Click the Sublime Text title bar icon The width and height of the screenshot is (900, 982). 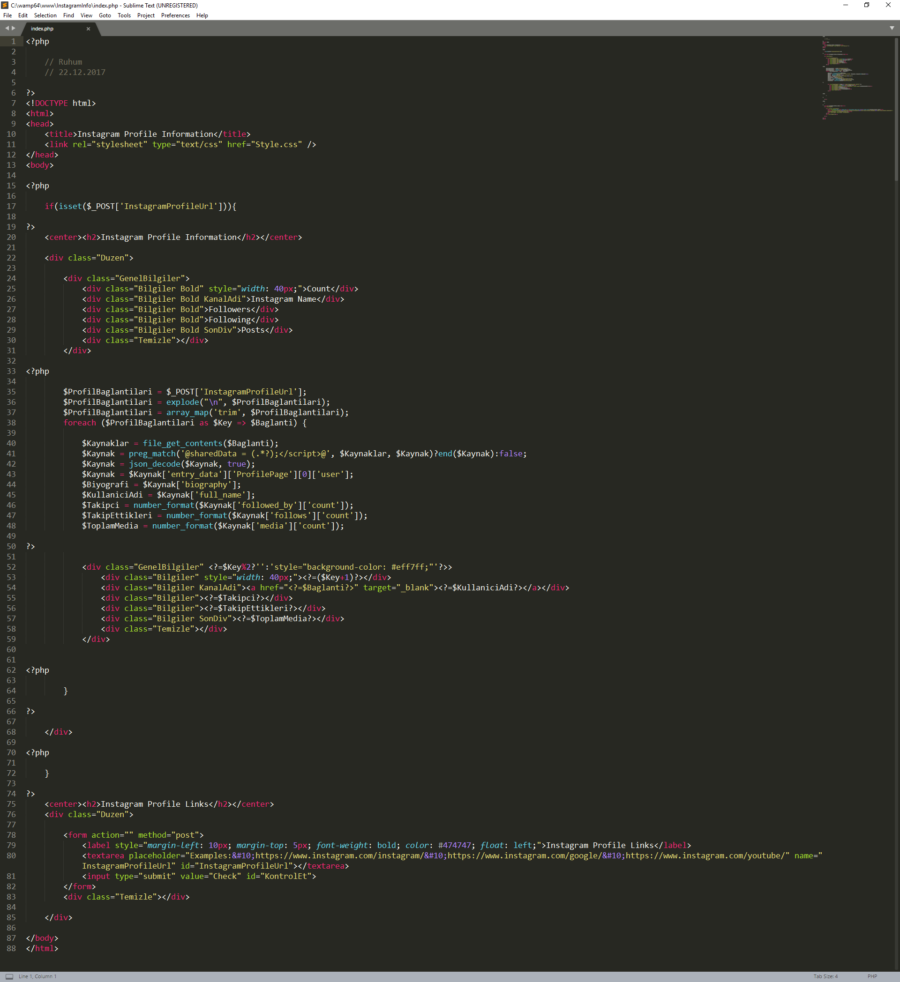(x=4, y=5)
